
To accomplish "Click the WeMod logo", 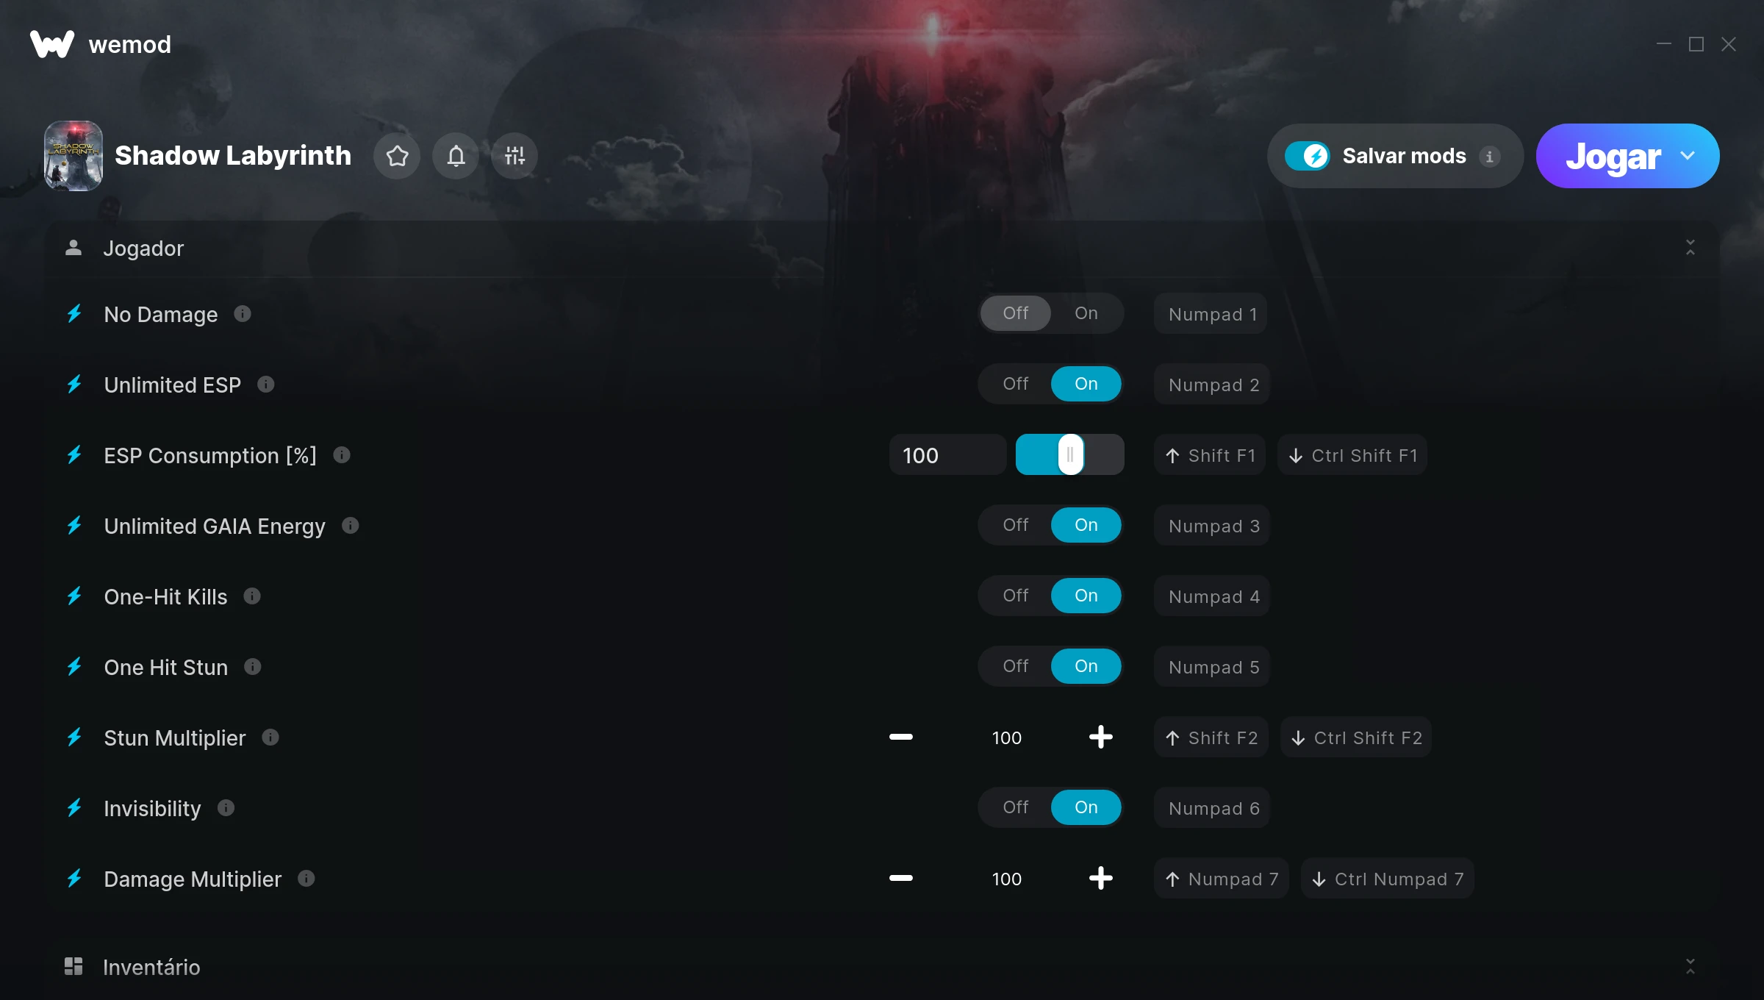I will pyautogui.click(x=52, y=44).
